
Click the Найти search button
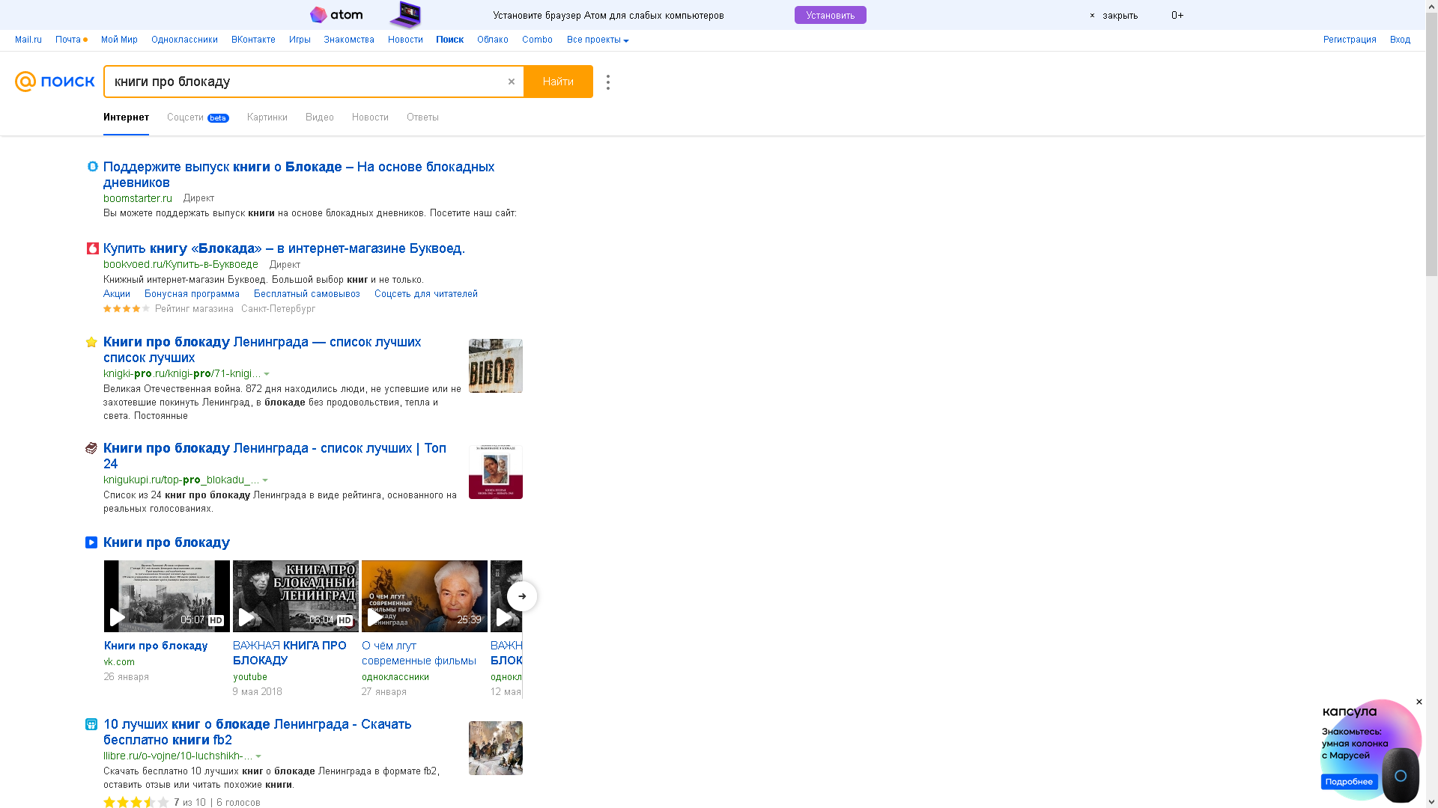(558, 82)
